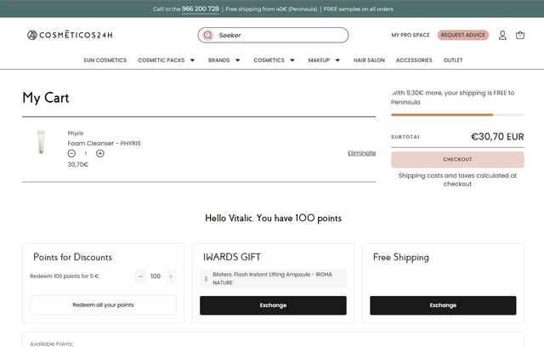544x347 pixels.
Task: Go to Outlet section
Action: click(x=453, y=60)
